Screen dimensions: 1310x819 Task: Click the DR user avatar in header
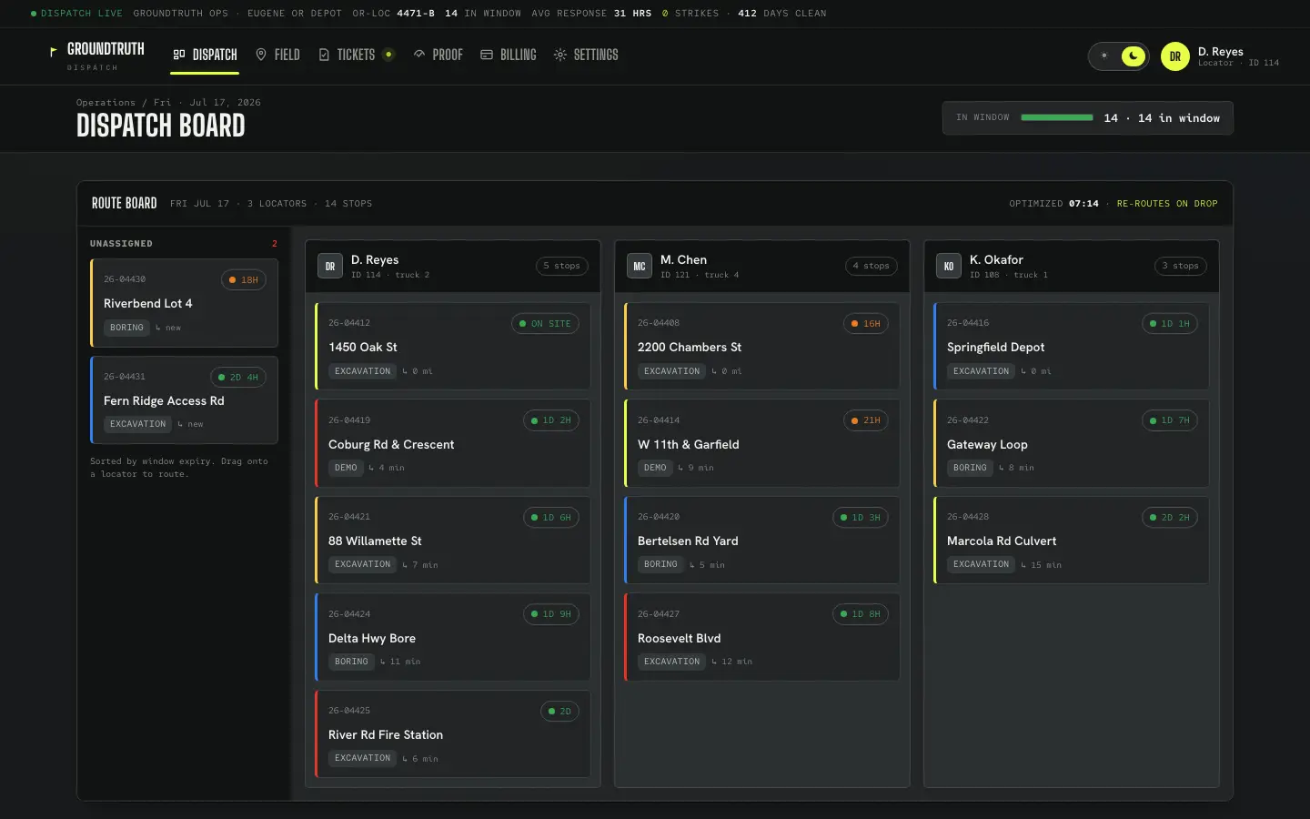coord(1175,56)
